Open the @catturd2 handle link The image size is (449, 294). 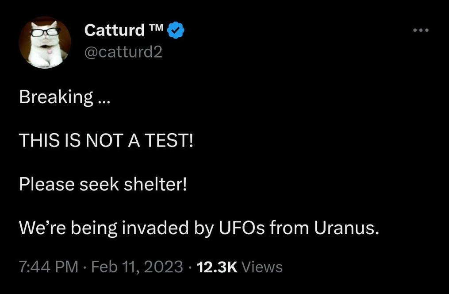(x=123, y=52)
